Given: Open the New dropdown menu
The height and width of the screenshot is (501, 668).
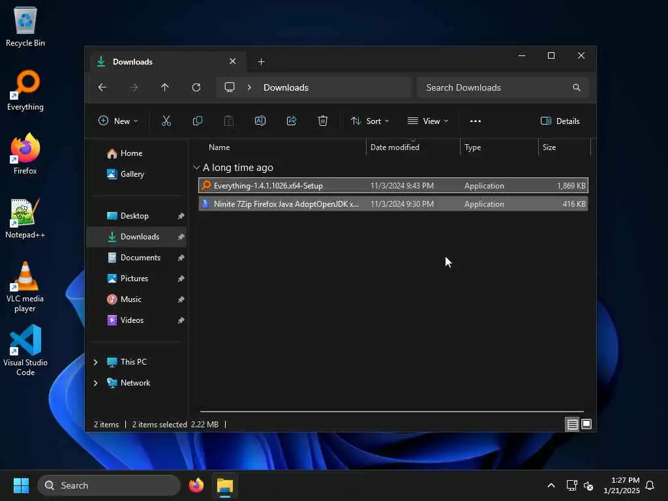Looking at the screenshot, I should (118, 121).
